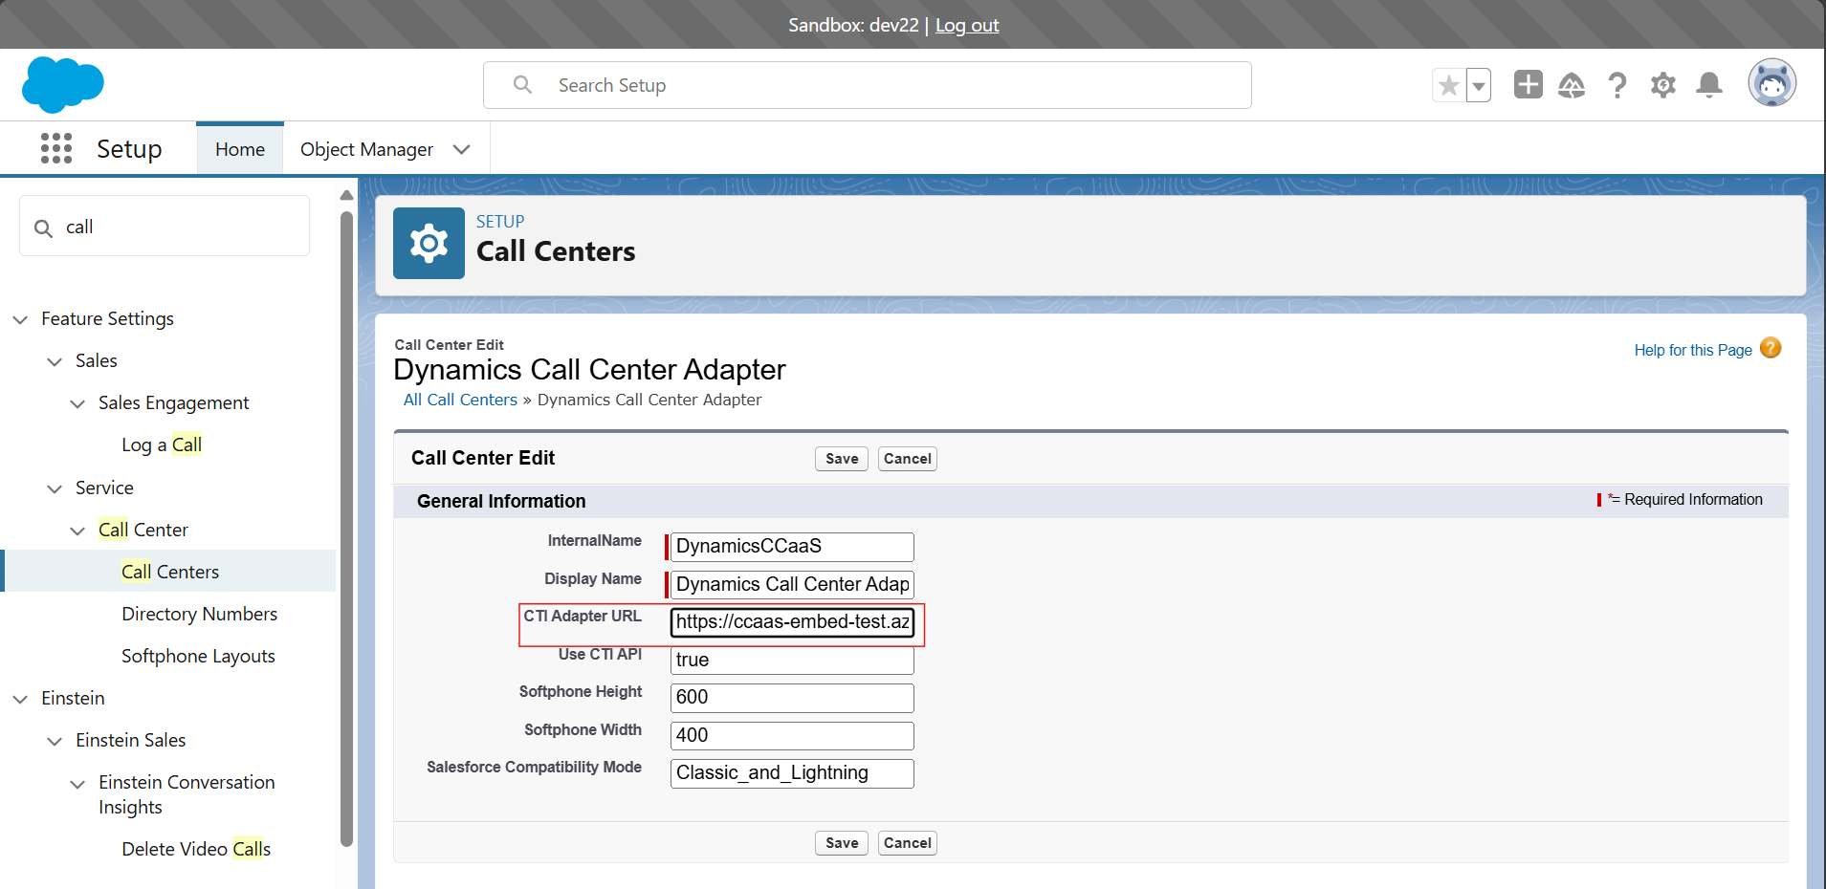The image size is (1826, 889).
Task: Collapse Einstein Conversation Insights node
Action: tap(77, 784)
